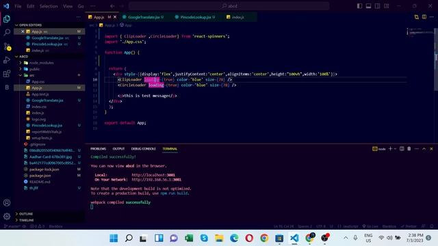
Task: Open reportWebVitals.js in the file tree
Action: coord(47,132)
